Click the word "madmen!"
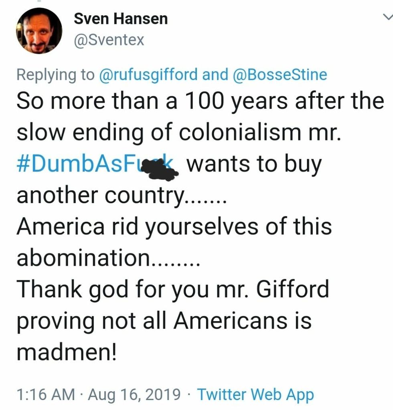The width and height of the screenshot is (393, 410). [x=67, y=352]
